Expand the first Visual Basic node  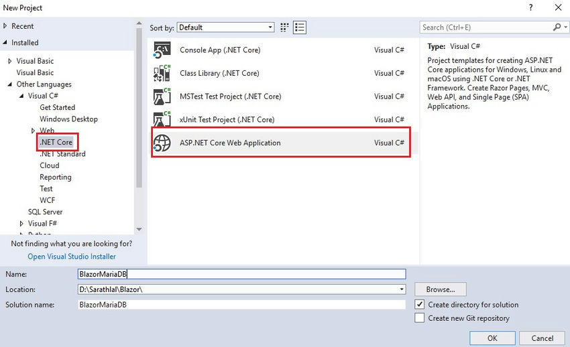pos(10,61)
